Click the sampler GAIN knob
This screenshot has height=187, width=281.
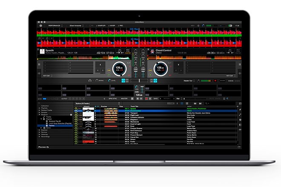pos(137,87)
